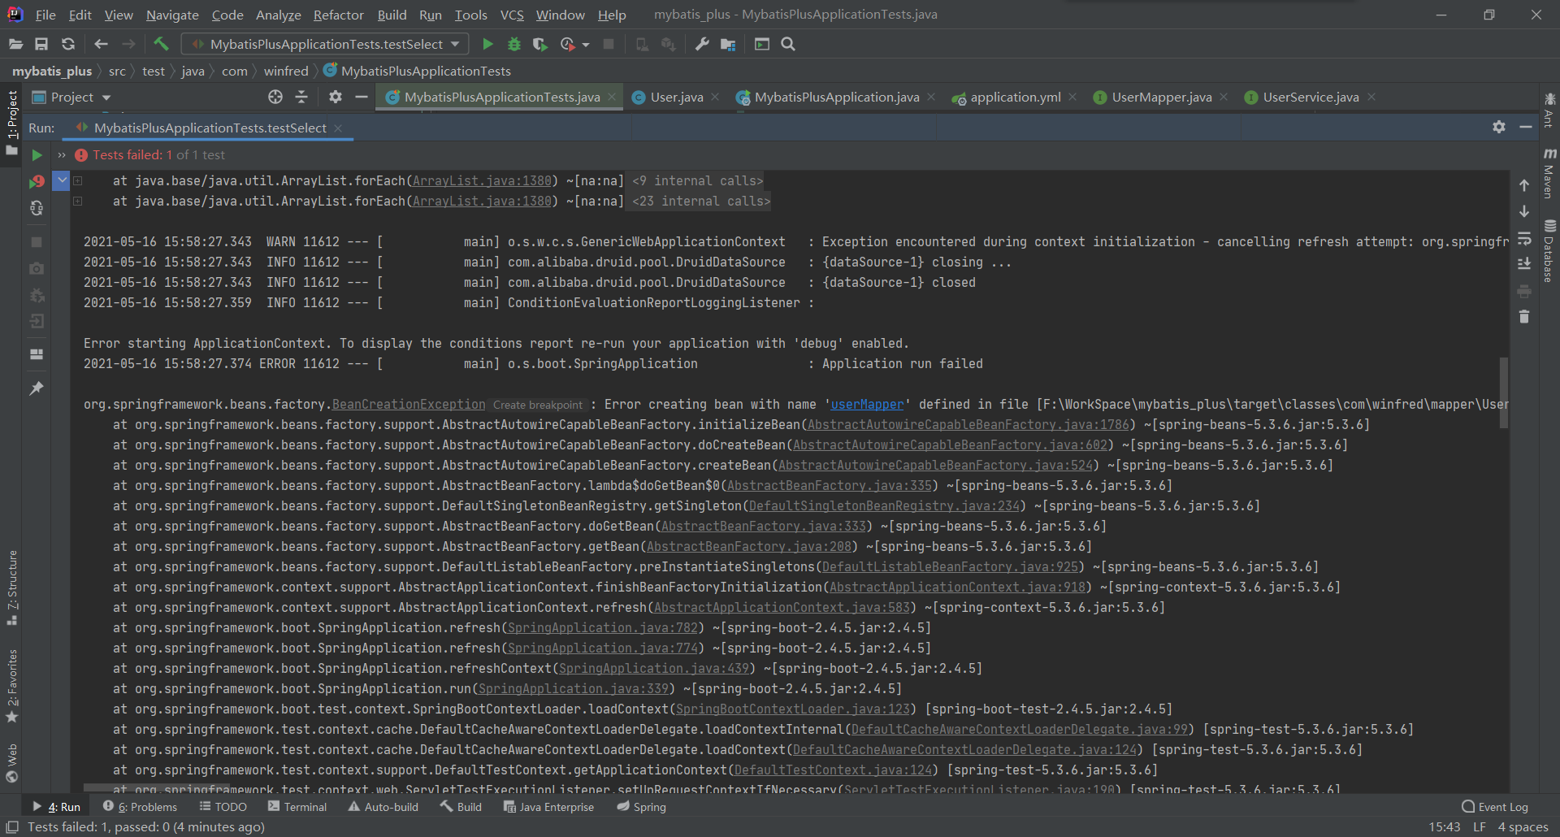Click the 'userMapper' link in the exception
Viewport: 1560px width, 837px height.
pyautogui.click(x=867, y=405)
